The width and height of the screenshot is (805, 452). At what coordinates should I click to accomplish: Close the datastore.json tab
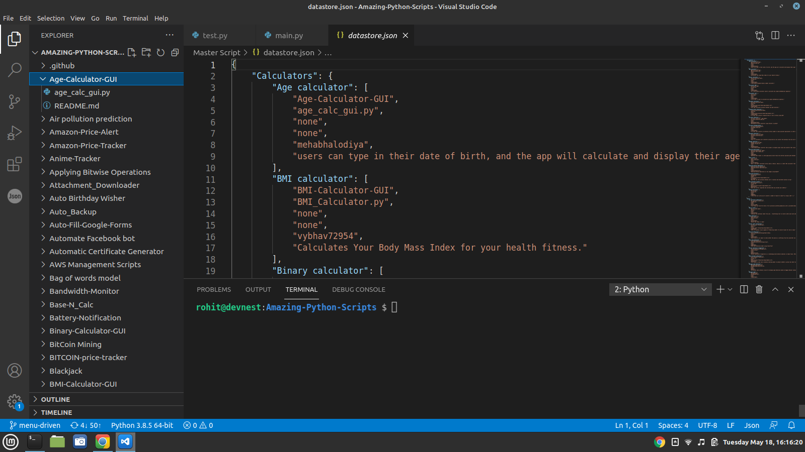[406, 35]
